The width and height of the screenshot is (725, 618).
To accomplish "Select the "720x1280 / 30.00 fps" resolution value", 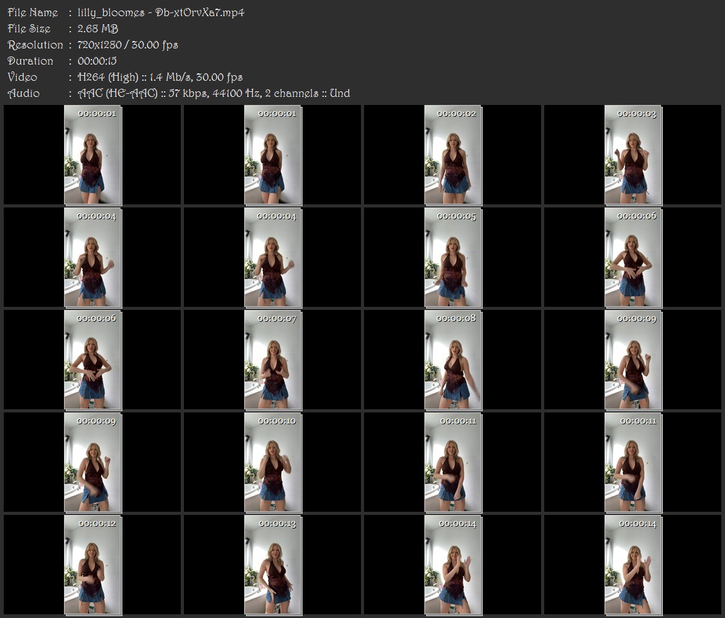I will pos(127,45).
